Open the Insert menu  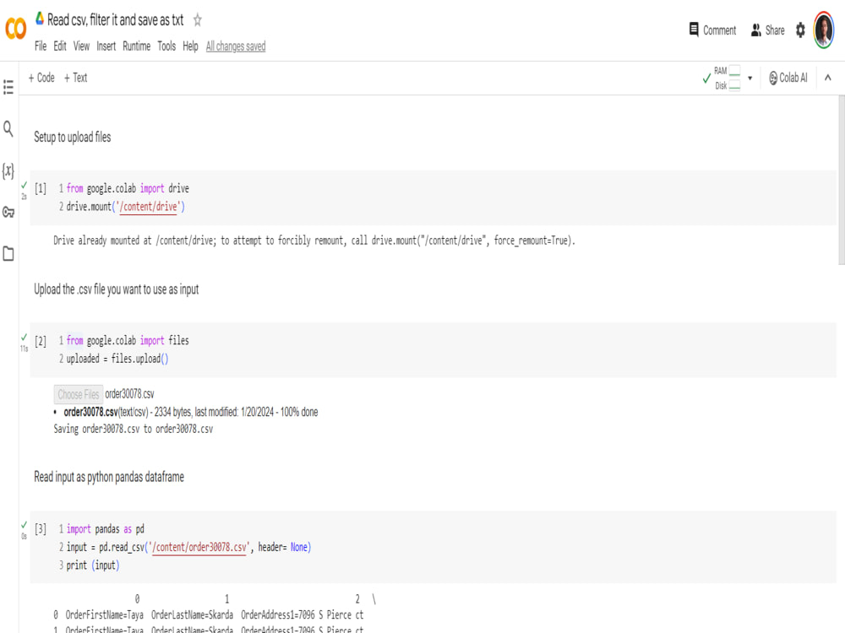(x=105, y=46)
